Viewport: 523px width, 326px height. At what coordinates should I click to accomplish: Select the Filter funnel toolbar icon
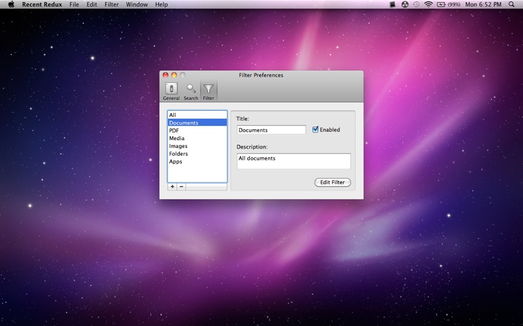pyautogui.click(x=209, y=91)
